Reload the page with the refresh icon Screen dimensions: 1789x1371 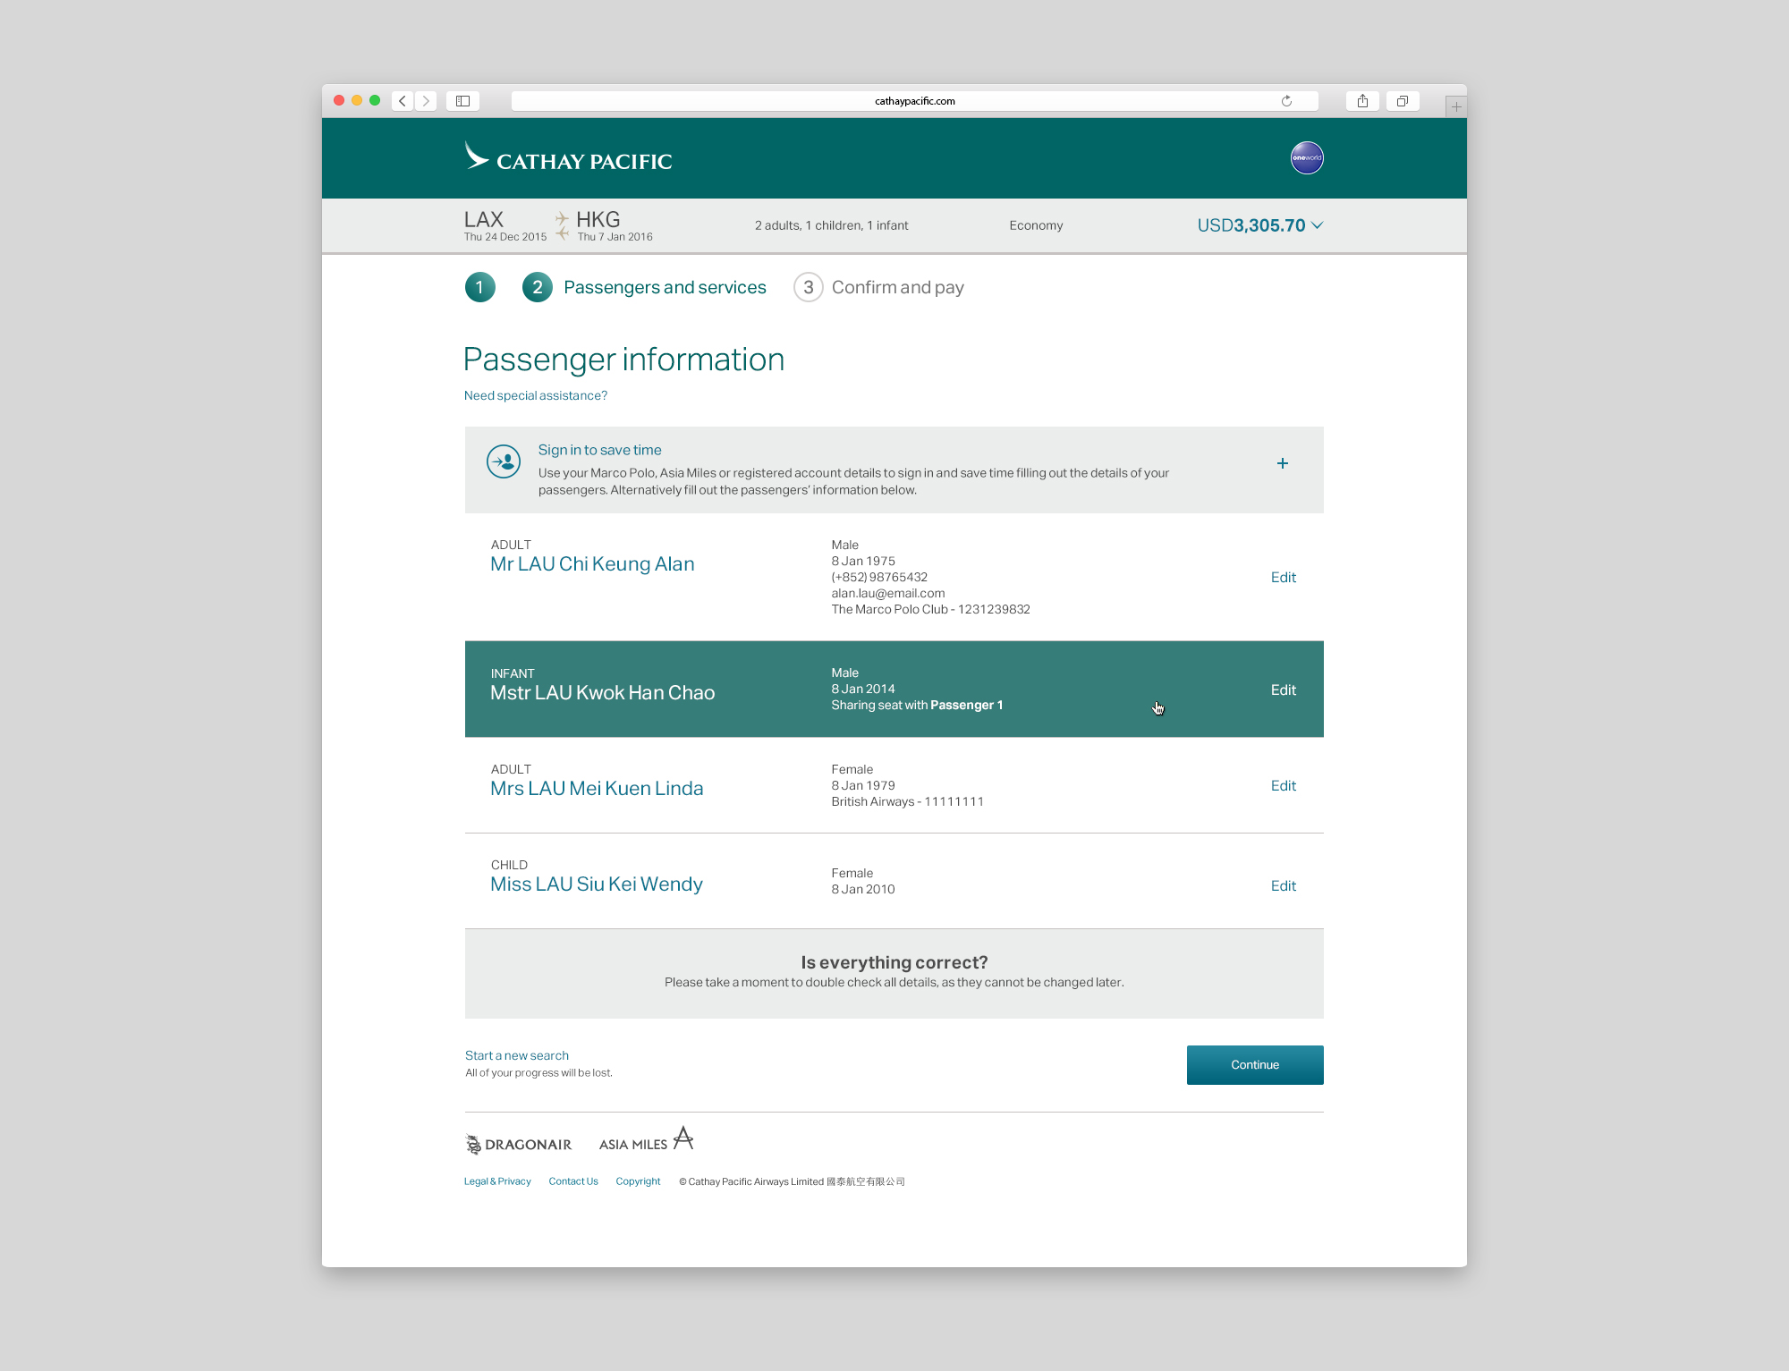pos(1286,101)
